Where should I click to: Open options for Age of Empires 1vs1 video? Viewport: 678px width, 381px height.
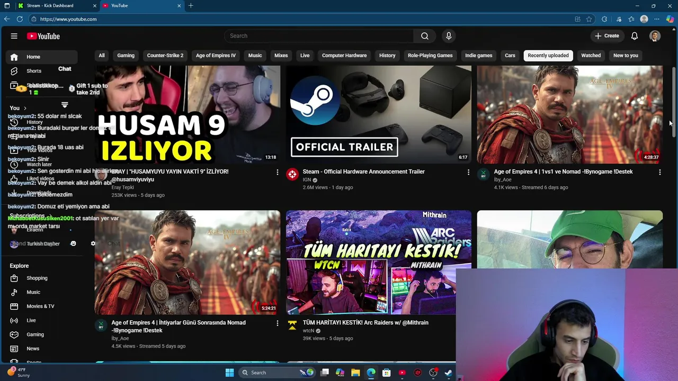659,173
